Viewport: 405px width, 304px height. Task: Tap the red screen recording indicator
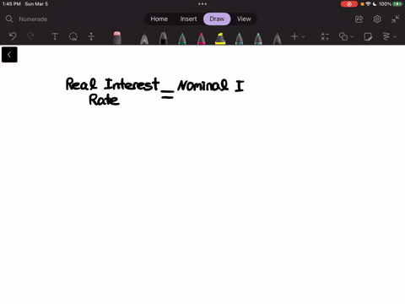(x=349, y=4)
